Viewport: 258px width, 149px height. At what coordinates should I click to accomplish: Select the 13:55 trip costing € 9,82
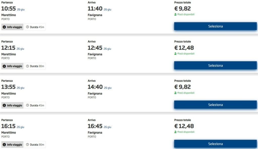point(215,105)
